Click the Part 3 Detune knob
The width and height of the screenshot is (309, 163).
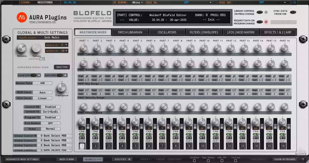[111, 63]
